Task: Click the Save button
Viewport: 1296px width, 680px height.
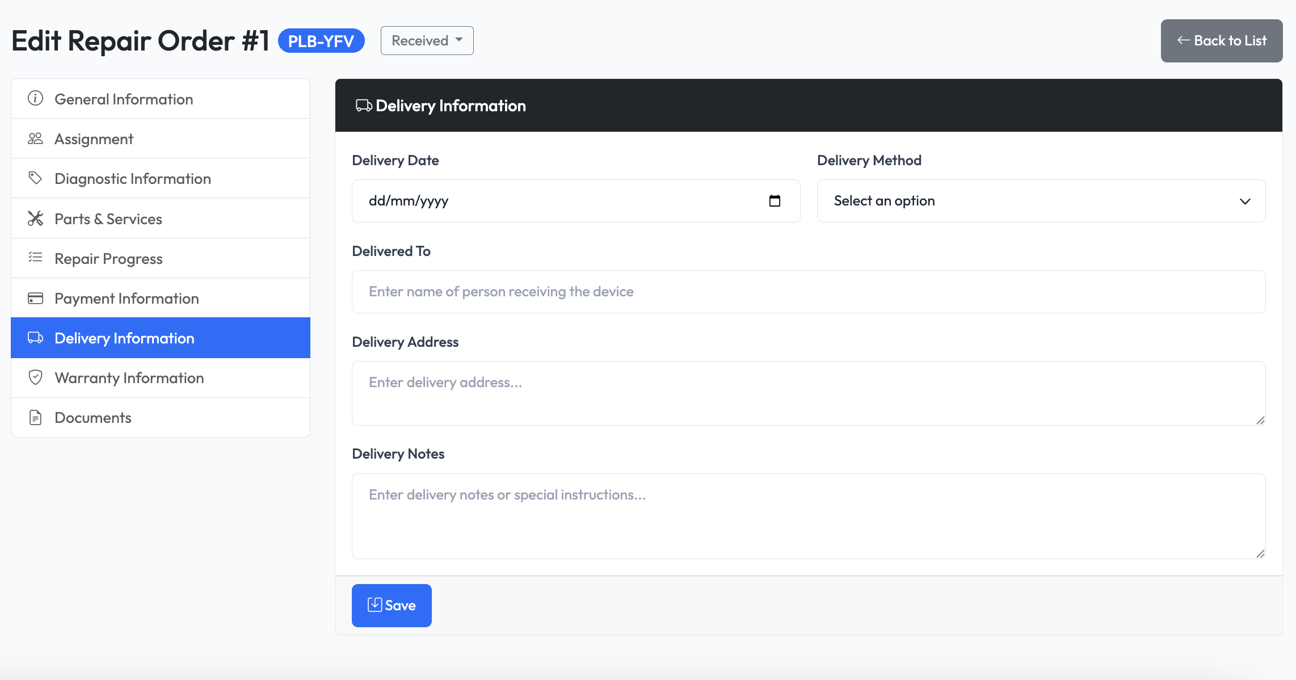Action: pyautogui.click(x=392, y=605)
